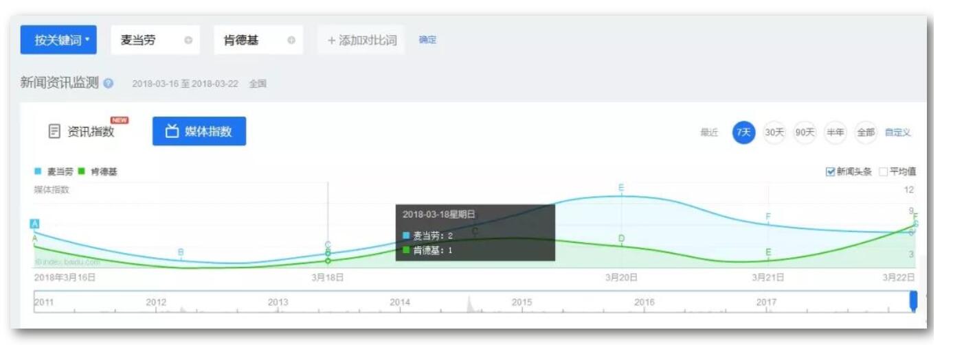Click the green 肯德基 legend square
The image size is (953, 345).
click(82, 171)
